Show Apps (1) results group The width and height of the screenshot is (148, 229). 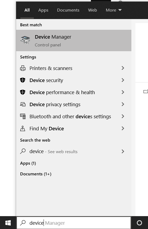tap(28, 163)
